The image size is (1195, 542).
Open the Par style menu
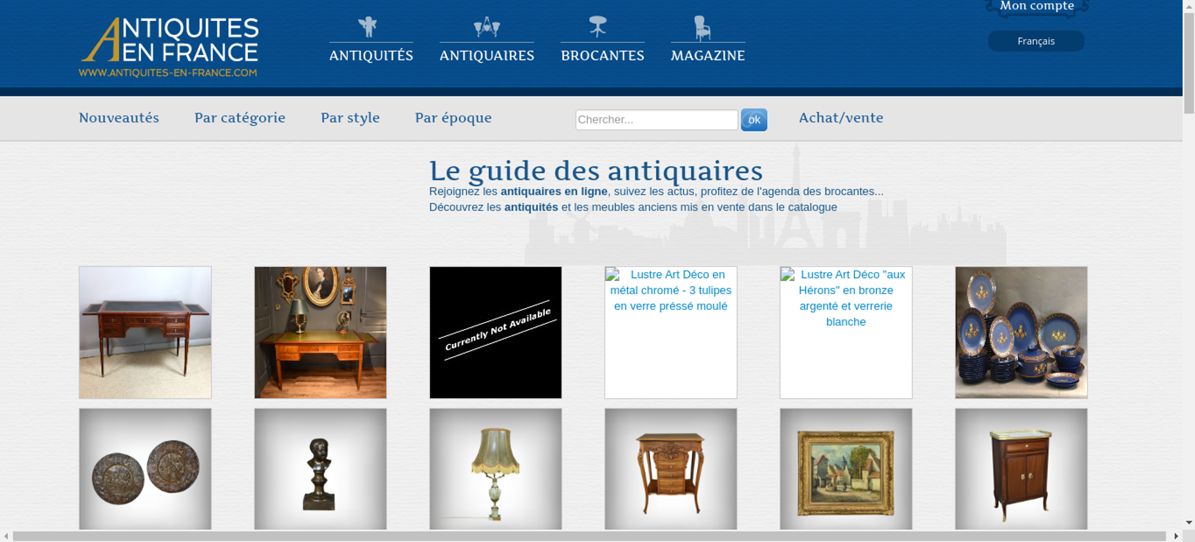coord(350,118)
